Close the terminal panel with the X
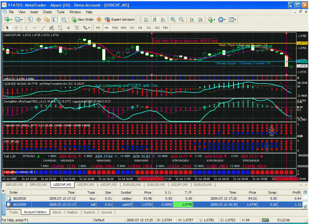Screen dimensions: 310x224 click(3, 191)
